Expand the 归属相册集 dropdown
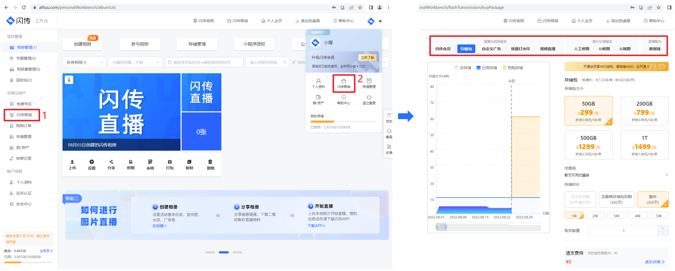The height and width of the screenshot is (271, 675). pos(135,62)
